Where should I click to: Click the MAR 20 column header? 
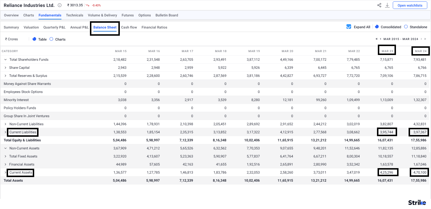tap(287, 51)
